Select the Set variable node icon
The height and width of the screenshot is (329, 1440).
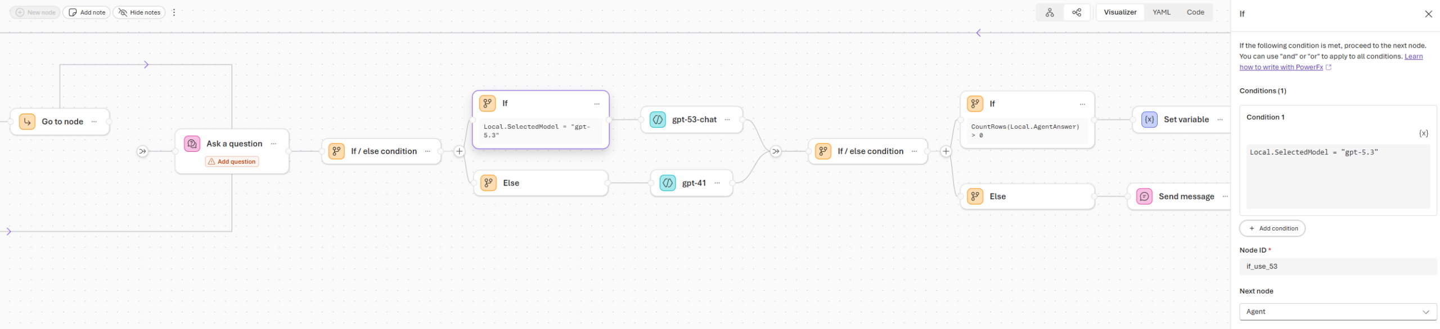pyautogui.click(x=1149, y=120)
